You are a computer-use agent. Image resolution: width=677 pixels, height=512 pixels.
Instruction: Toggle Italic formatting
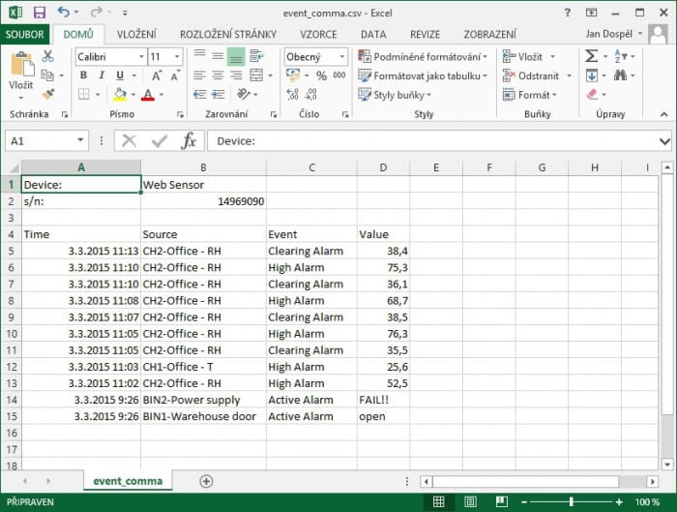[102, 75]
